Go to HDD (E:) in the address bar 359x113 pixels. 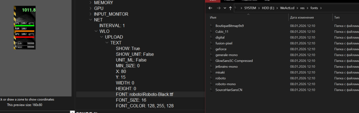click(268, 8)
